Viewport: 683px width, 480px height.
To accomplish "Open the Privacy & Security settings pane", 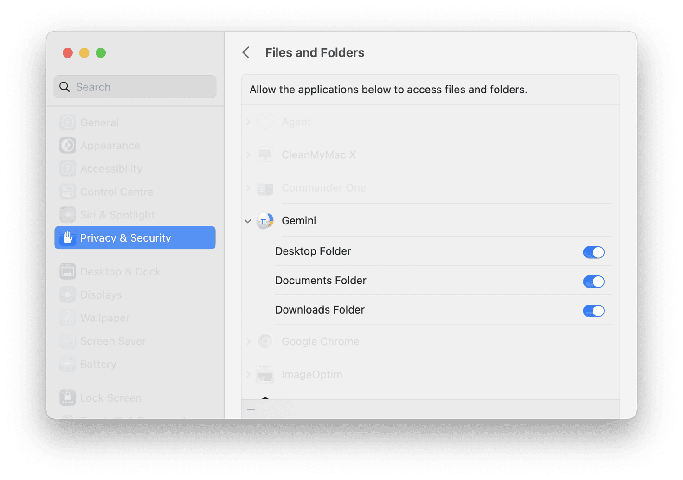I will [135, 237].
